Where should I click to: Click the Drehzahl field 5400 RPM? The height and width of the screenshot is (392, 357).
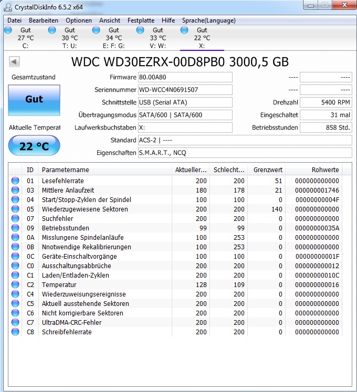(326, 102)
